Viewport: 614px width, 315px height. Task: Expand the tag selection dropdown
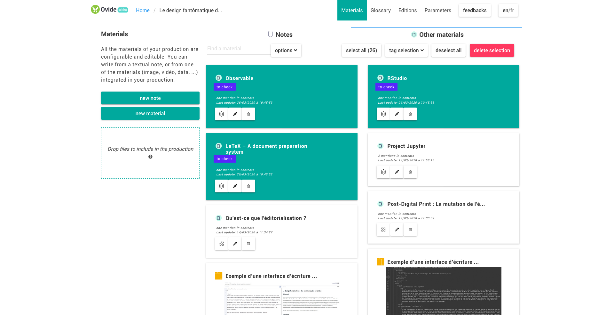[406, 50]
